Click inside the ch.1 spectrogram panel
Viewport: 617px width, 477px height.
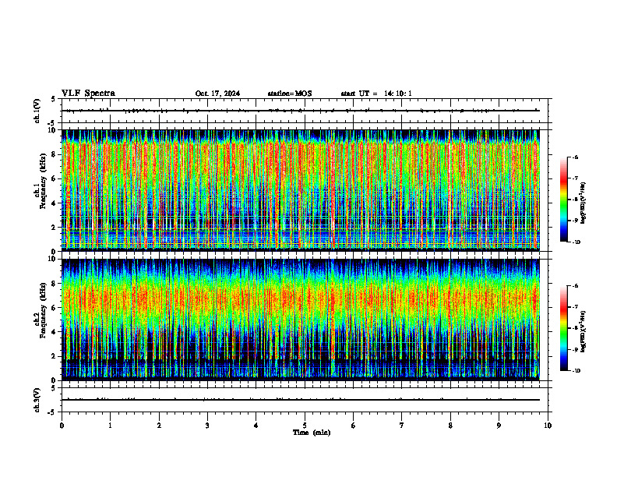301,190
